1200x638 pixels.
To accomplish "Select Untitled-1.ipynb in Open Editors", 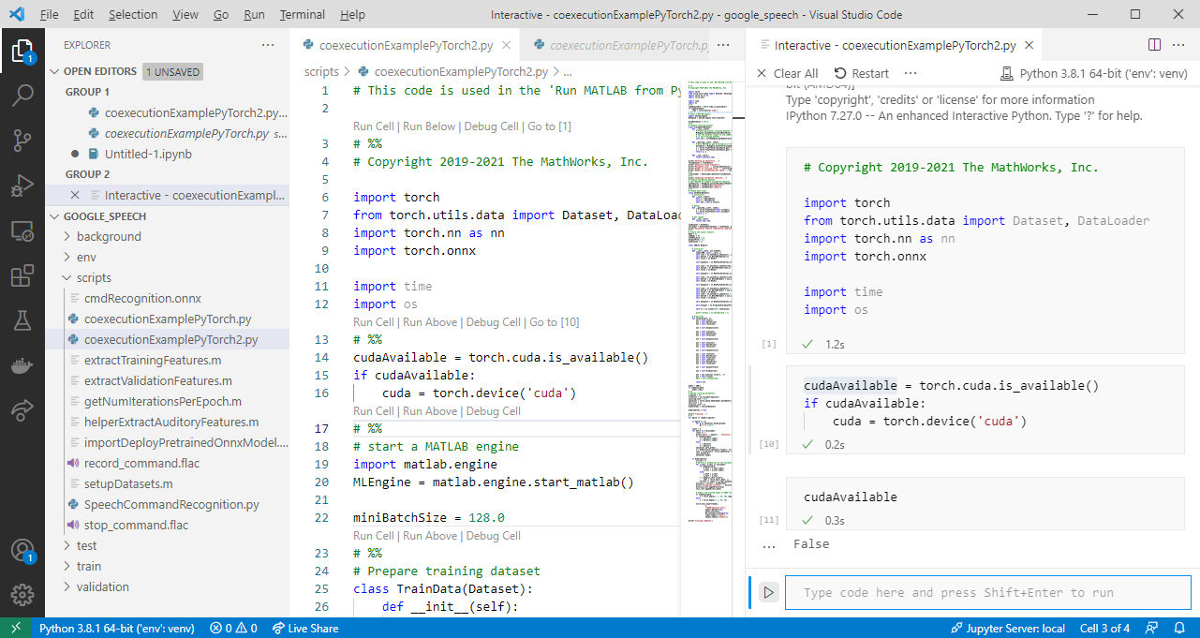I will click(x=148, y=154).
